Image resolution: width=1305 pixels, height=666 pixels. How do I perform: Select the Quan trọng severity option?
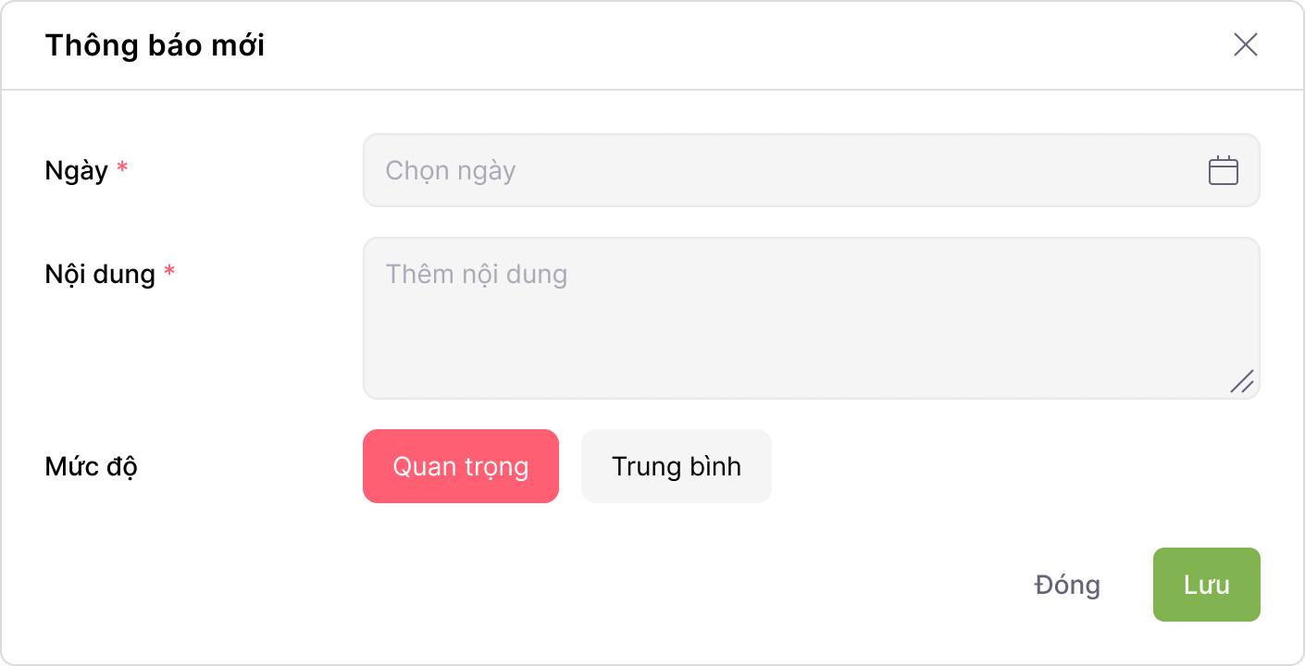pos(460,465)
